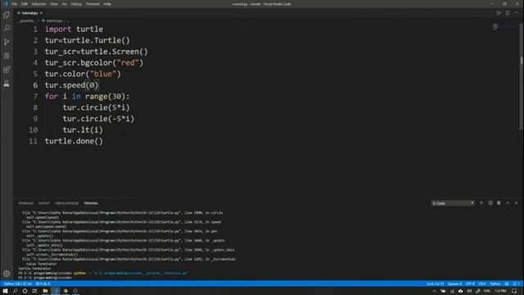Open the Test beaker view
The image size is (524, 295).
point(7,84)
